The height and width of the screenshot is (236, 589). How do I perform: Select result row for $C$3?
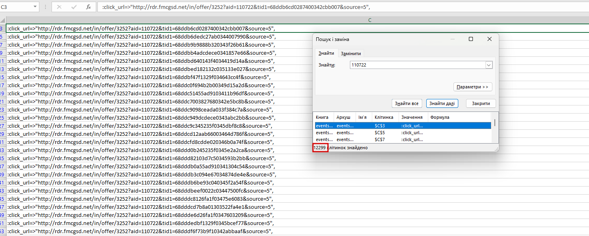point(402,126)
